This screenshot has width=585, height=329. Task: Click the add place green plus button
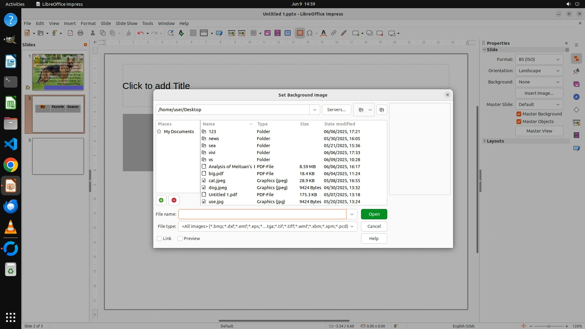coord(161,200)
